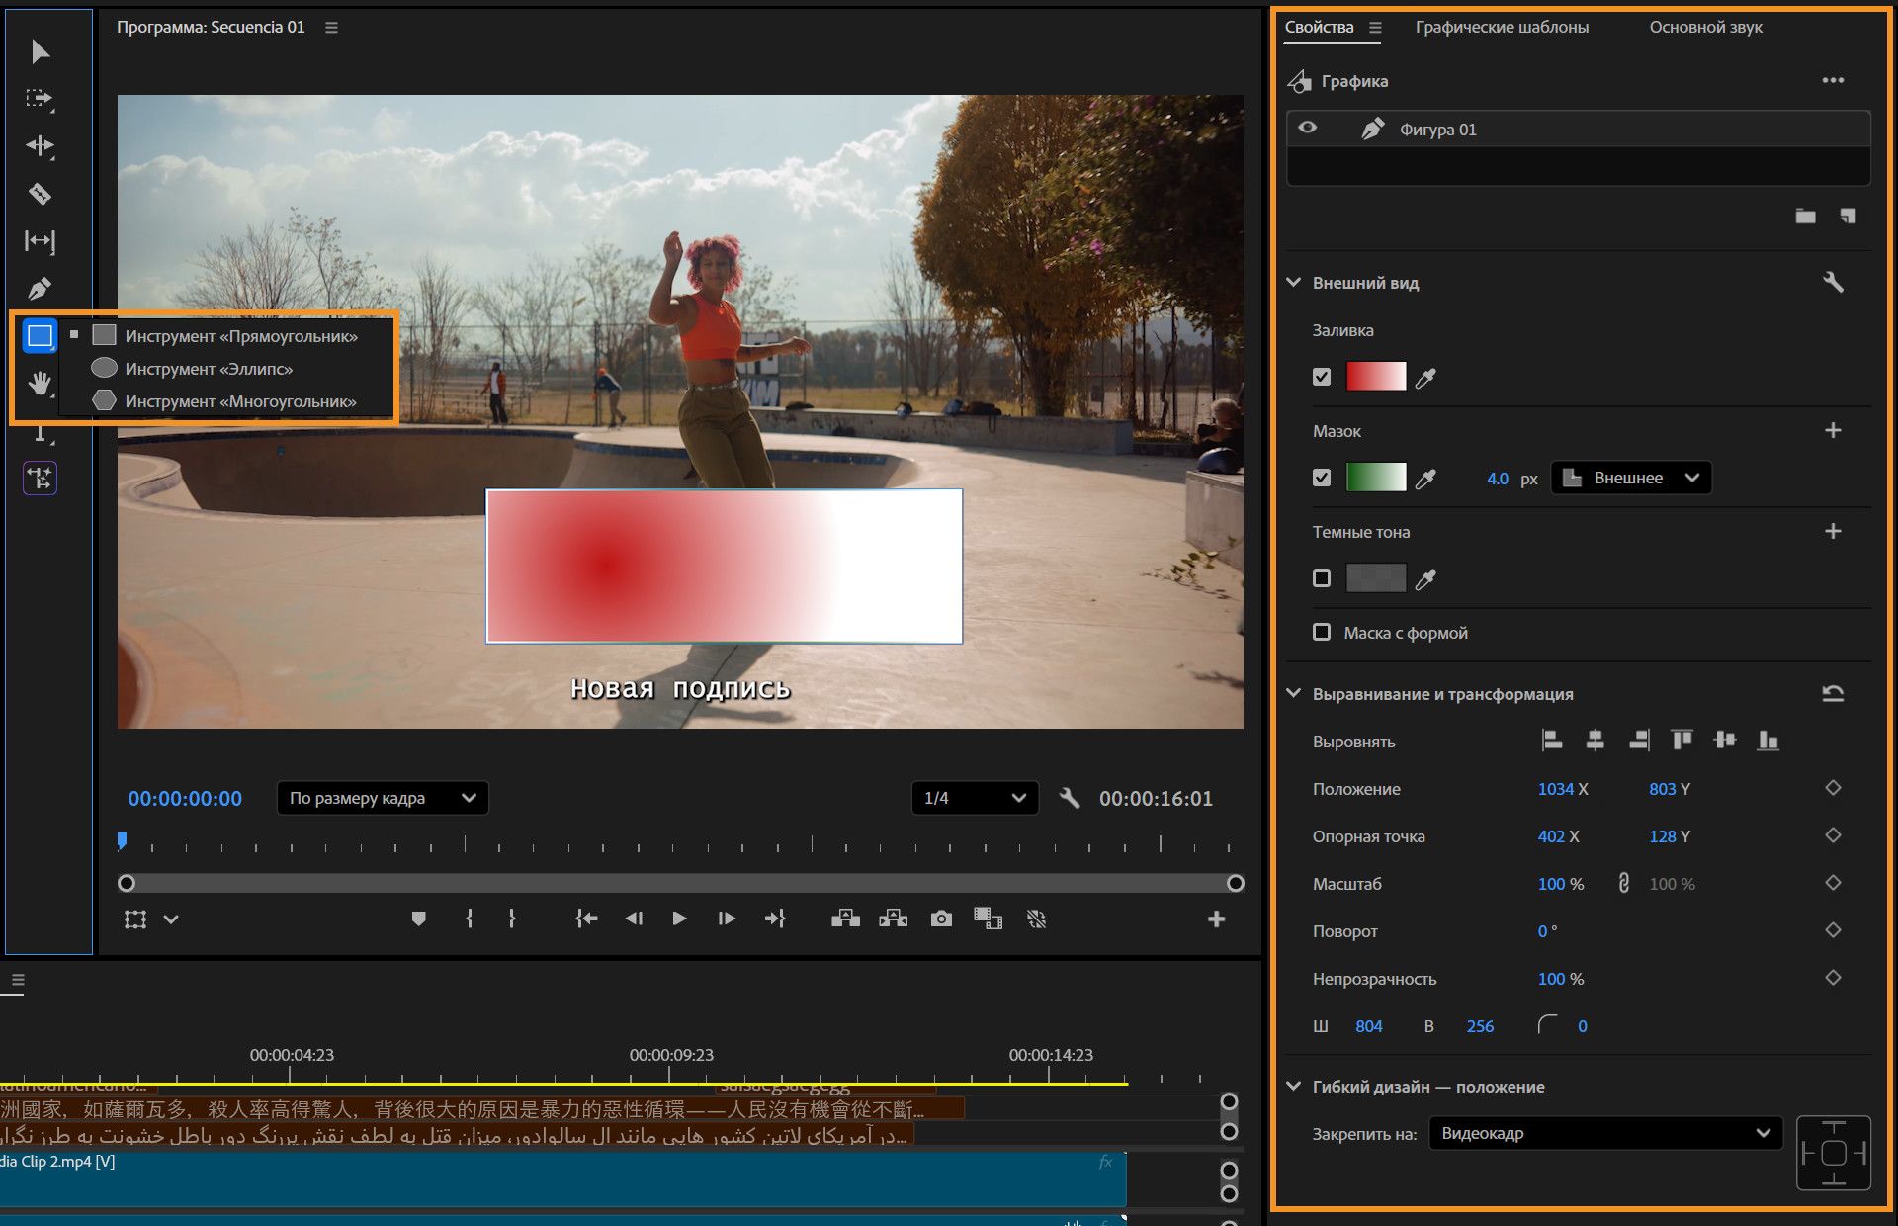Select the Razor tool in toolbar
The image size is (1898, 1226).
pos(40,194)
